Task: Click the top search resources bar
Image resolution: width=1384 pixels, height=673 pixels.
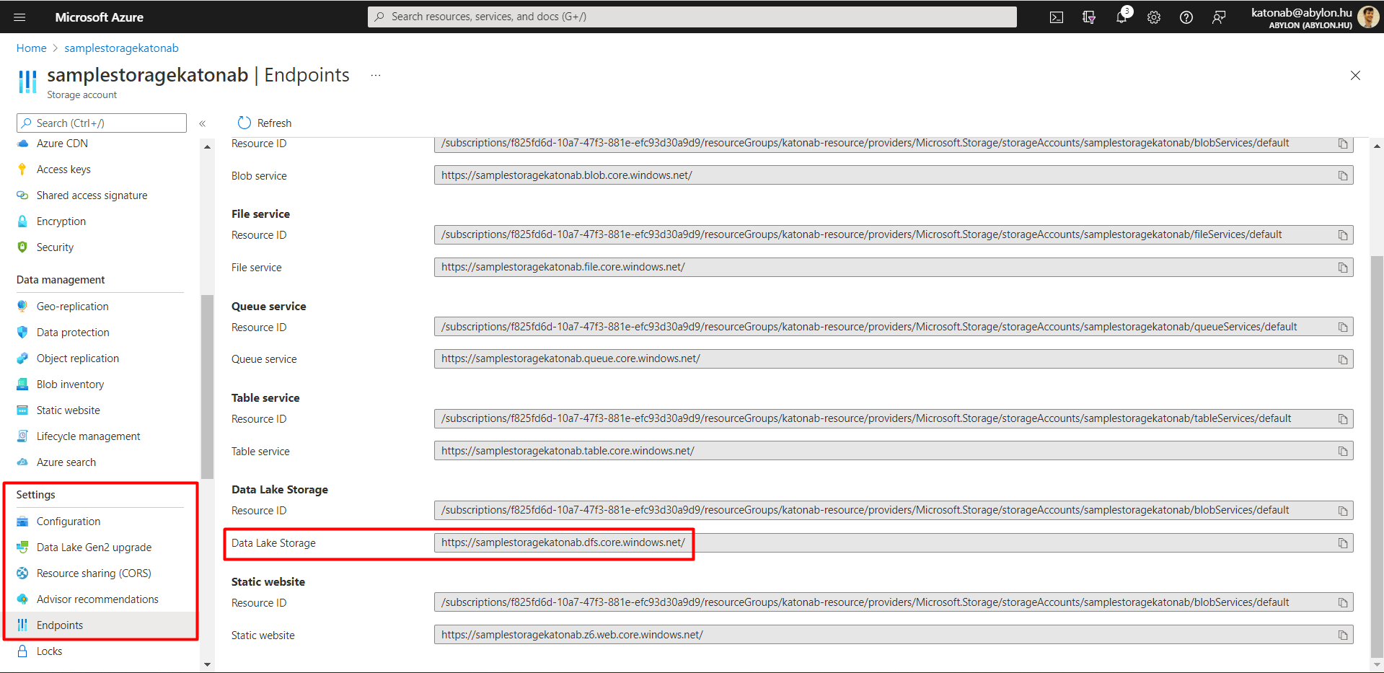Action: (x=692, y=17)
